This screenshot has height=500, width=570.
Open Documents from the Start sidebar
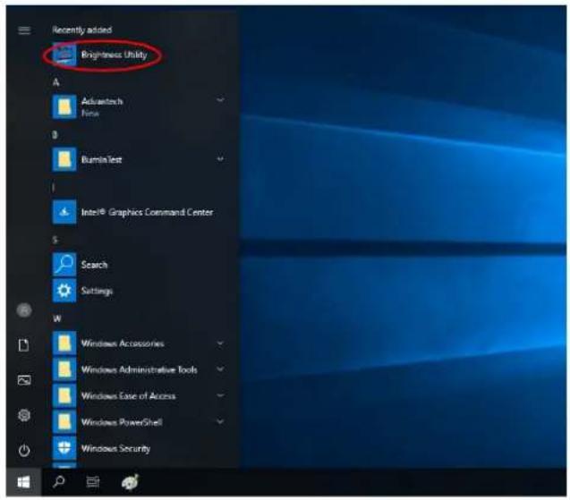click(24, 345)
